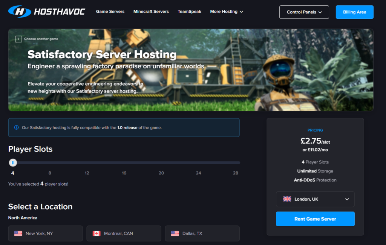Screen dimensions: 386x245
Task: Open the Game Servers menu item
Action: pos(110,12)
